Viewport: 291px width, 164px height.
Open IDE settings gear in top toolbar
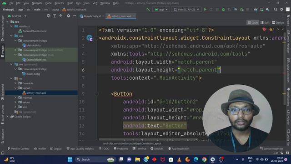pos(281,9)
